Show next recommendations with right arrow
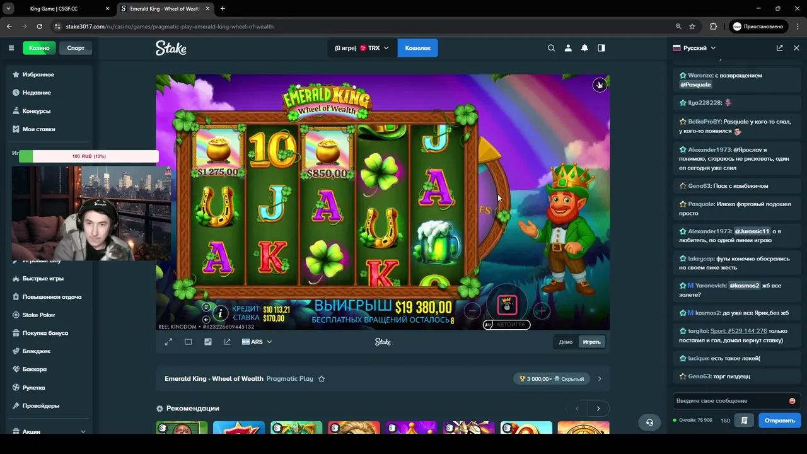 pos(598,409)
